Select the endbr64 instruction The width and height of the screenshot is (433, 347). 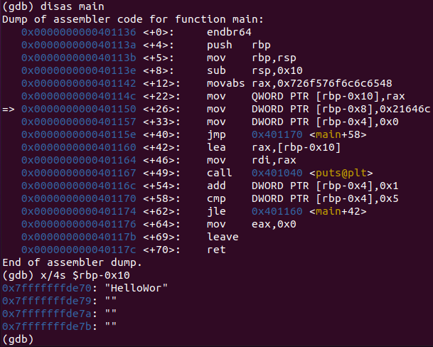pyautogui.click(x=229, y=32)
